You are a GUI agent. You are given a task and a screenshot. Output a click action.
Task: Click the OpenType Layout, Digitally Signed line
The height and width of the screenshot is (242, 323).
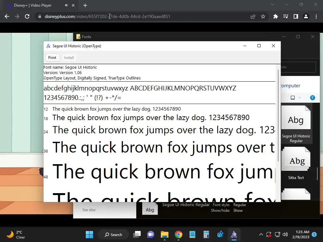tap(92, 78)
